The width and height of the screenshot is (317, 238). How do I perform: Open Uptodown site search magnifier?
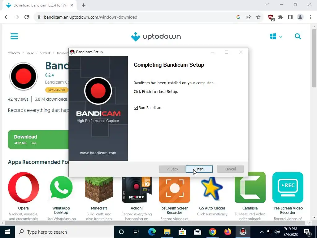298,37
